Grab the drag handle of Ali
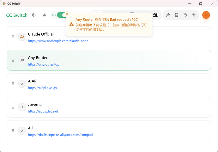 pyautogui.click(x=13, y=131)
